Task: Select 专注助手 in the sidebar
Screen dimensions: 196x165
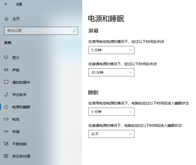Action: click(x=41, y=94)
